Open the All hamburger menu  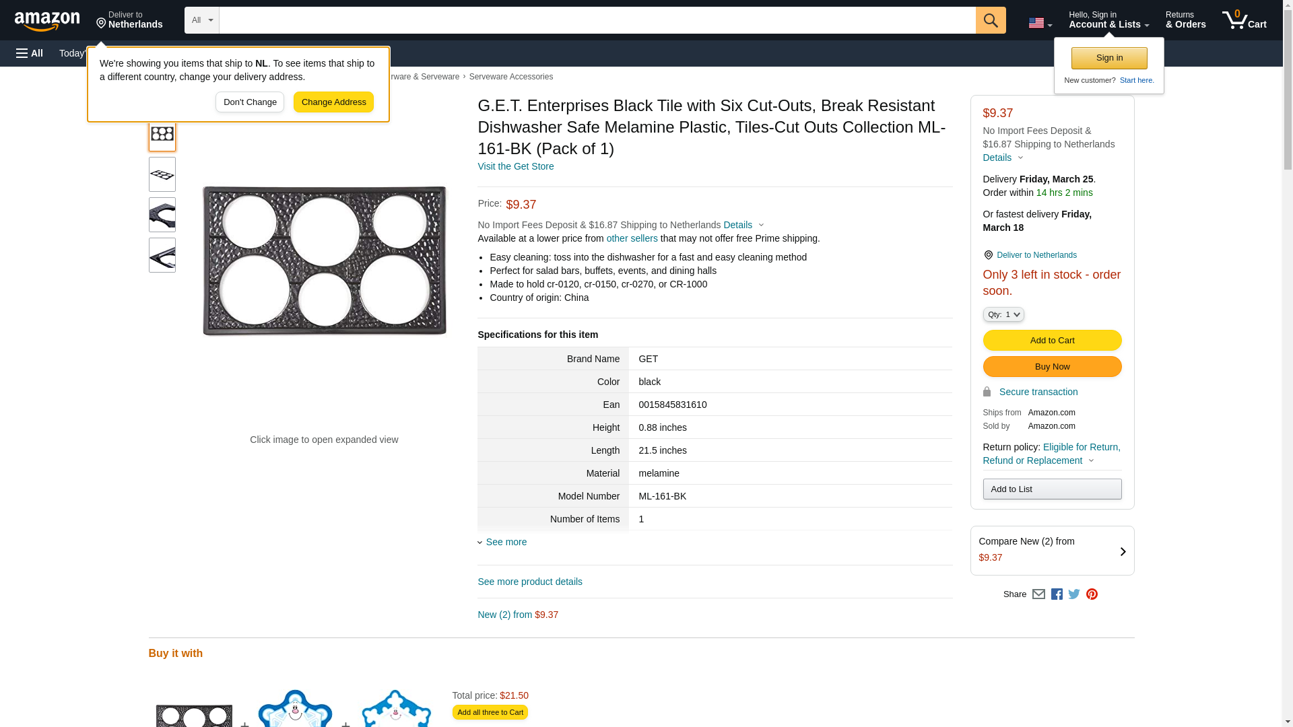tap(30, 53)
